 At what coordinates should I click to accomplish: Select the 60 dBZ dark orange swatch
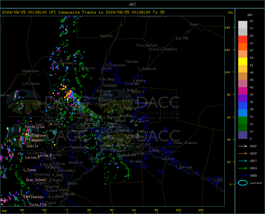pyautogui.click(x=243, y=47)
